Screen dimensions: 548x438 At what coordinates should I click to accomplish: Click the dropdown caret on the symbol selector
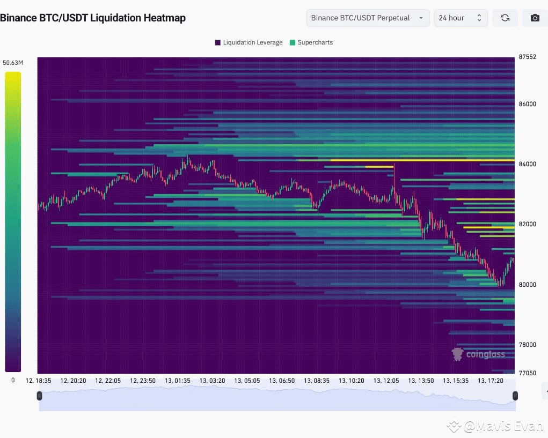pyautogui.click(x=420, y=18)
